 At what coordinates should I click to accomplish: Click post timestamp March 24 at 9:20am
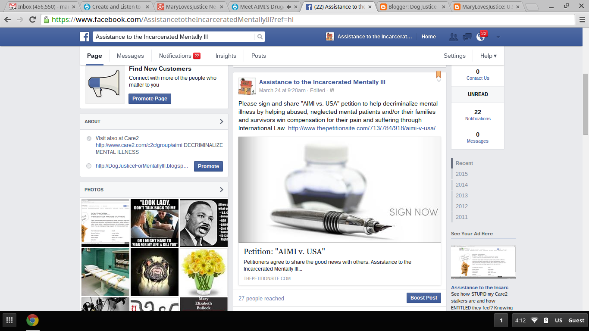[282, 91]
